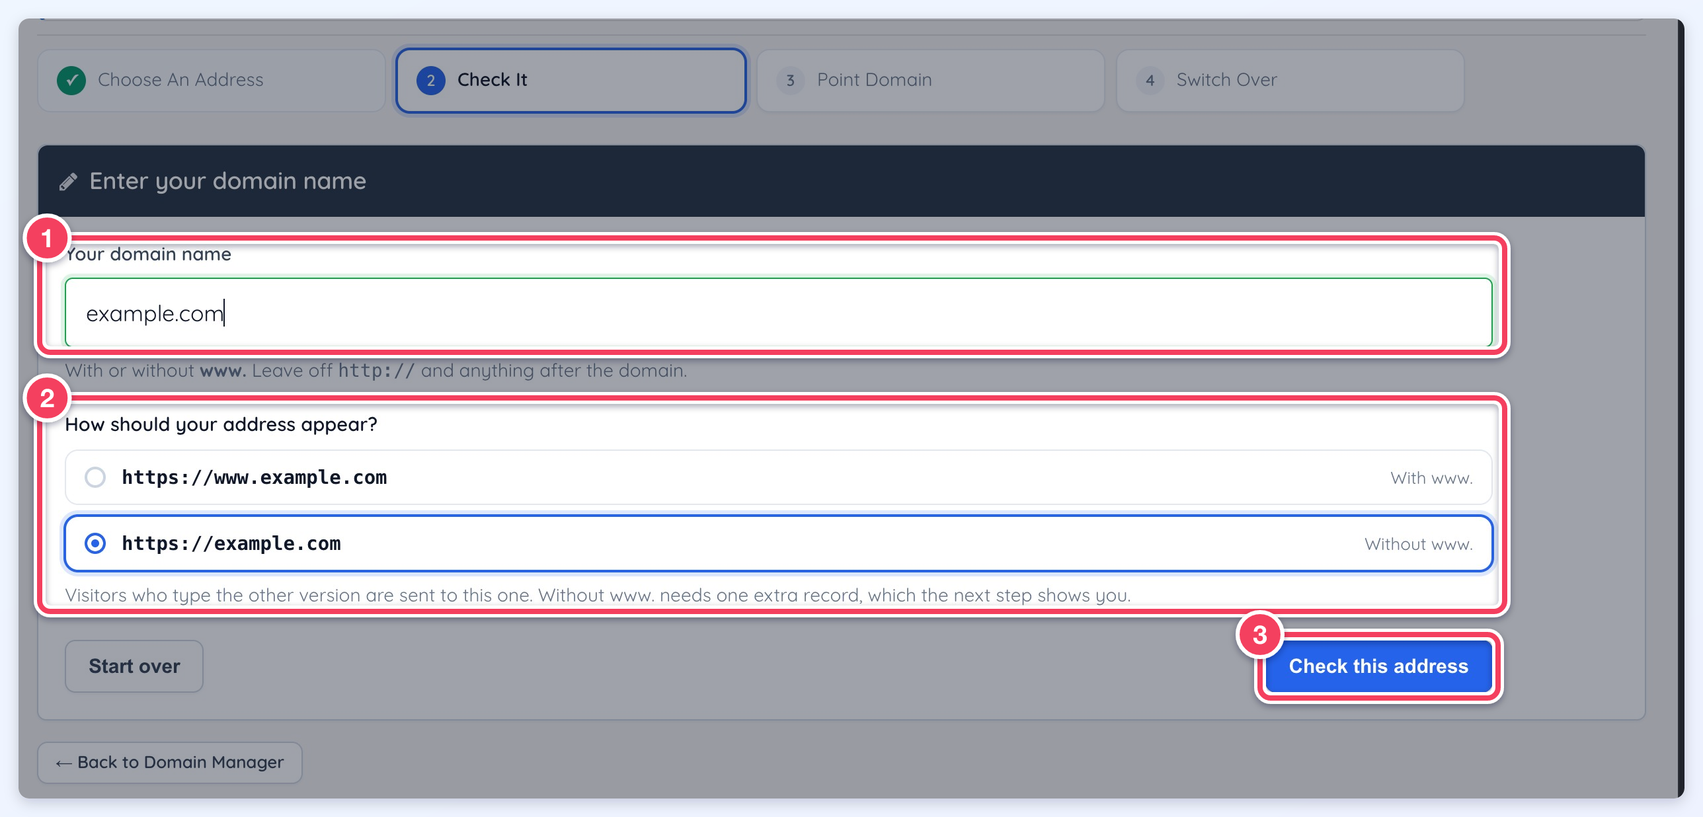Open the Switch Over step
This screenshot has height=817, width=1703.
coord(1290,81)
